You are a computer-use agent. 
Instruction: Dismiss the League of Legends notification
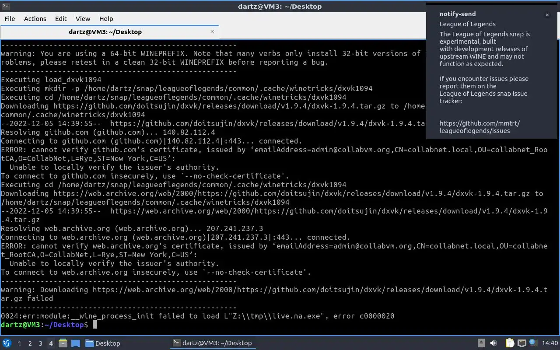tap(547, 15)
